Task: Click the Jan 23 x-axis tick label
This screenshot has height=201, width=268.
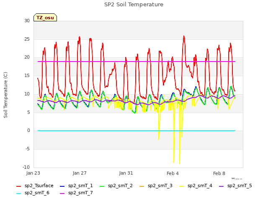Action: pos(33,173)
